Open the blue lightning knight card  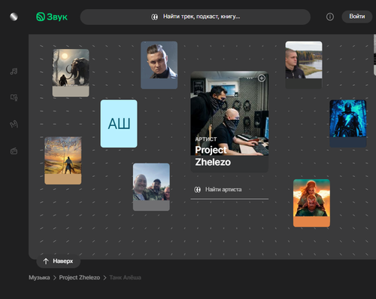point(348,124)
